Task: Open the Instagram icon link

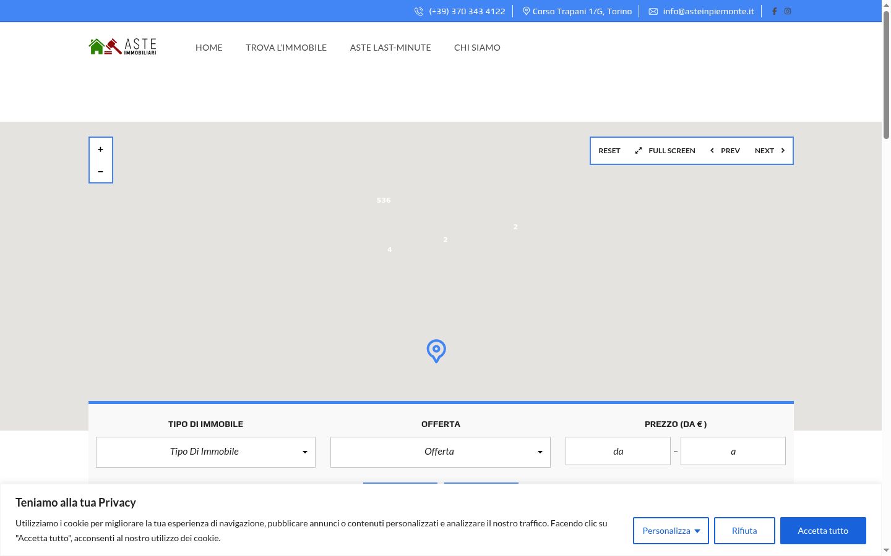Action: click(788, 11)
